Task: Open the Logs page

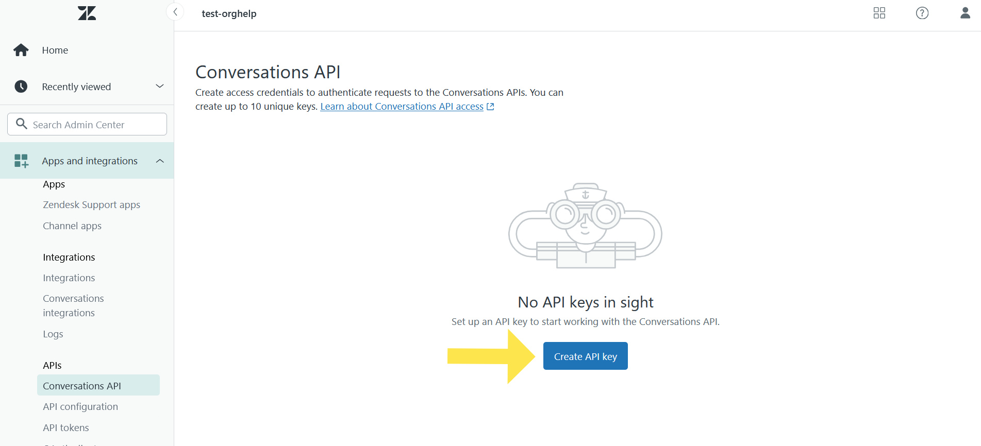Action: tap(53, 334)
